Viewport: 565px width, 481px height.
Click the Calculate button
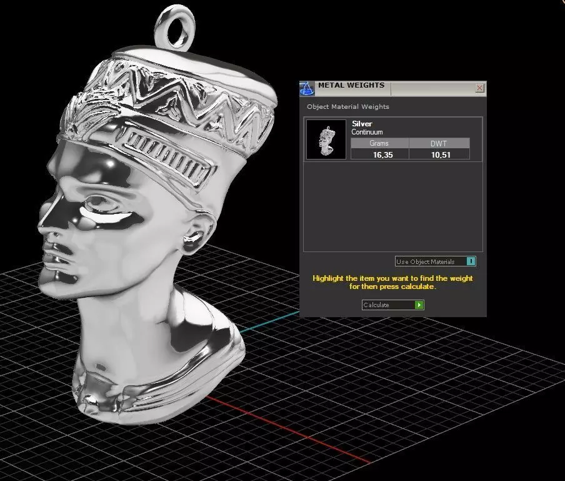[392, 305]
